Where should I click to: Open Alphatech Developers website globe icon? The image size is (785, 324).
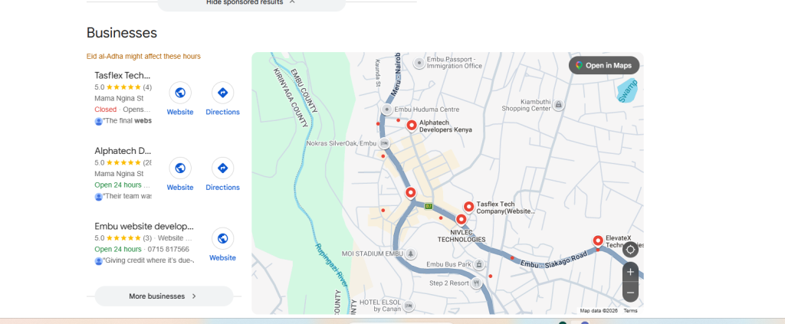pyautogui.click(x=179, y=169)
